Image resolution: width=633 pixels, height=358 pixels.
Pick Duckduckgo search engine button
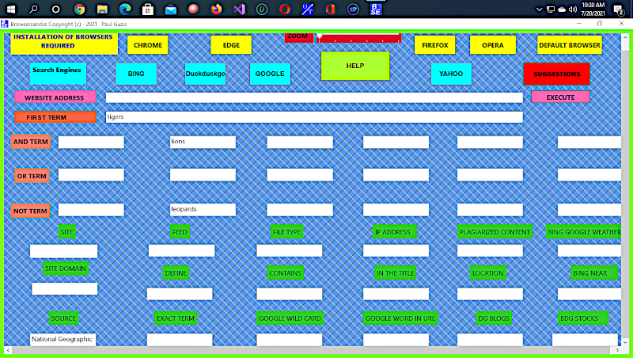[205, 74]
